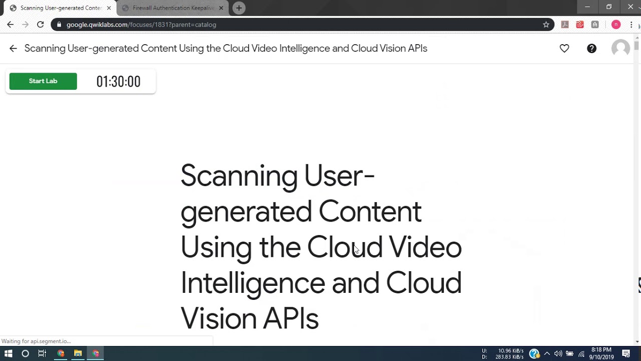Click the scrollbar down arrow
The width and height of the screenshot is (641, 361).
[x=636, y=341]
